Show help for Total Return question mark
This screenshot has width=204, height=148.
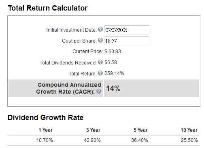100,73
